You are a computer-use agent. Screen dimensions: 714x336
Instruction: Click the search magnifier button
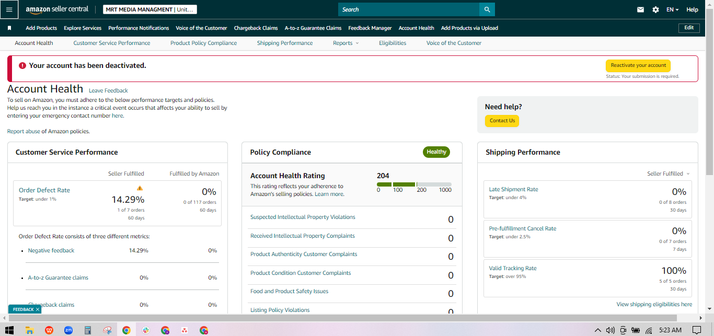[487, 9]
